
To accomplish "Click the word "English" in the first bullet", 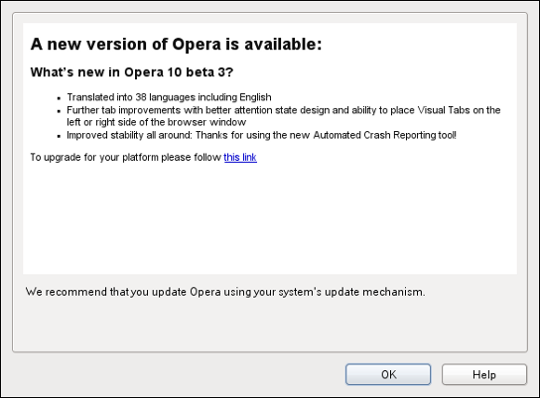I will click(255, 97).
